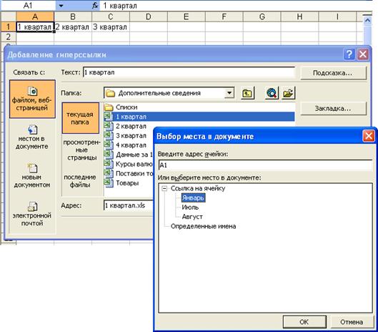Select the 1 квартал file in list
378x332 pixels.
tap(199, 117)
